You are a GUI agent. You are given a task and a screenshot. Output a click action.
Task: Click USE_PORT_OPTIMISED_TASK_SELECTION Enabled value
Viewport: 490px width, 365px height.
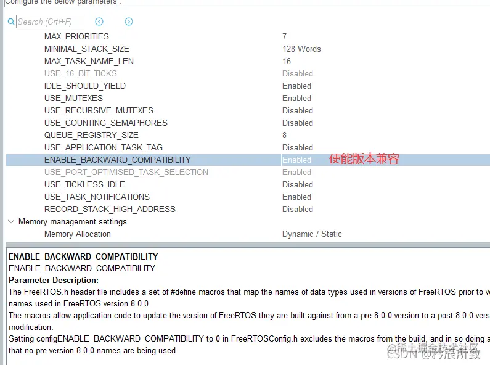[296, 172]
